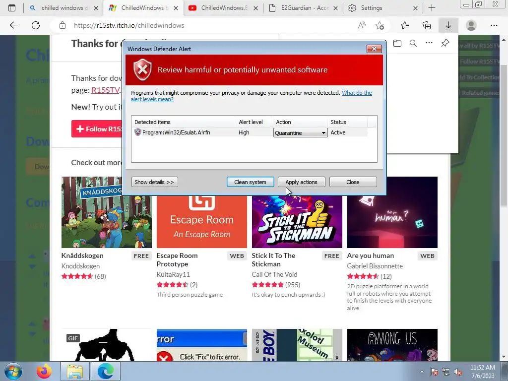
Task: Open Edge Settings and more menu
Action: point(494,25)
